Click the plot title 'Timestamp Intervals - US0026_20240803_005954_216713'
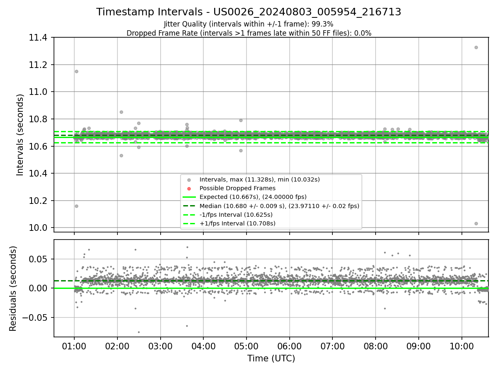The image size is (498, 373). [x=249, y=12]
